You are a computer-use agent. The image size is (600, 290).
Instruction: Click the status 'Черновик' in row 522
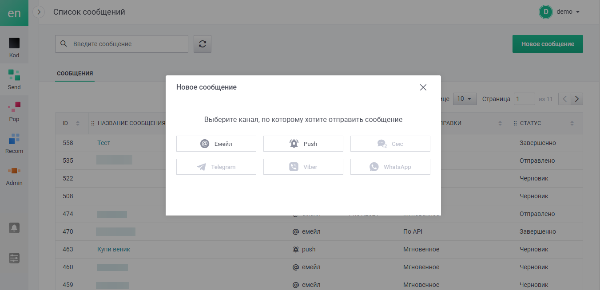(534, 178)
